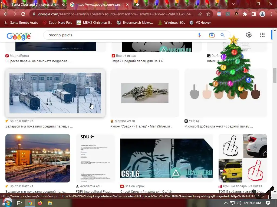Start voice search with the microphone icon
Screen dimensions: 277x207
(x=199, y=35)
